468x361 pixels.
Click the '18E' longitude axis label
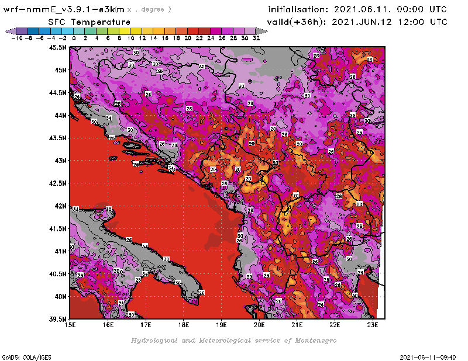pos(184,325)
